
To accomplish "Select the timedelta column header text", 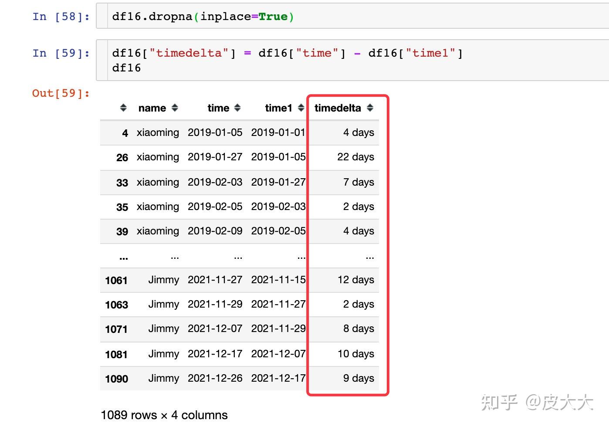I will 338,108.
